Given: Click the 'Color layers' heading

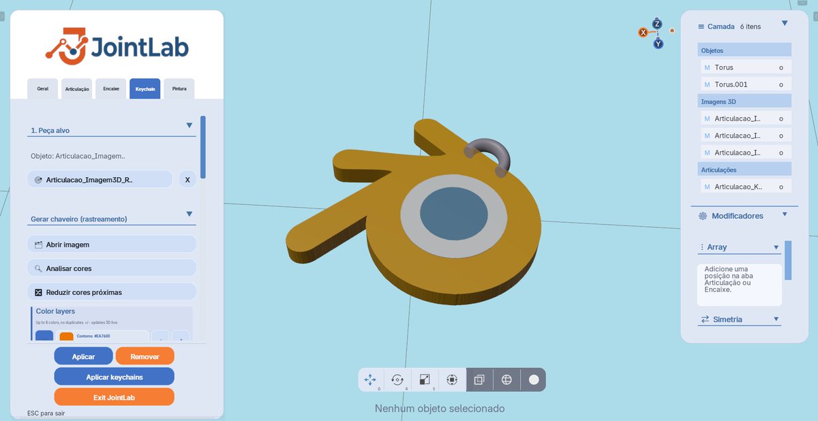Looking at the screenshot, I should click(x=55, y=311).
